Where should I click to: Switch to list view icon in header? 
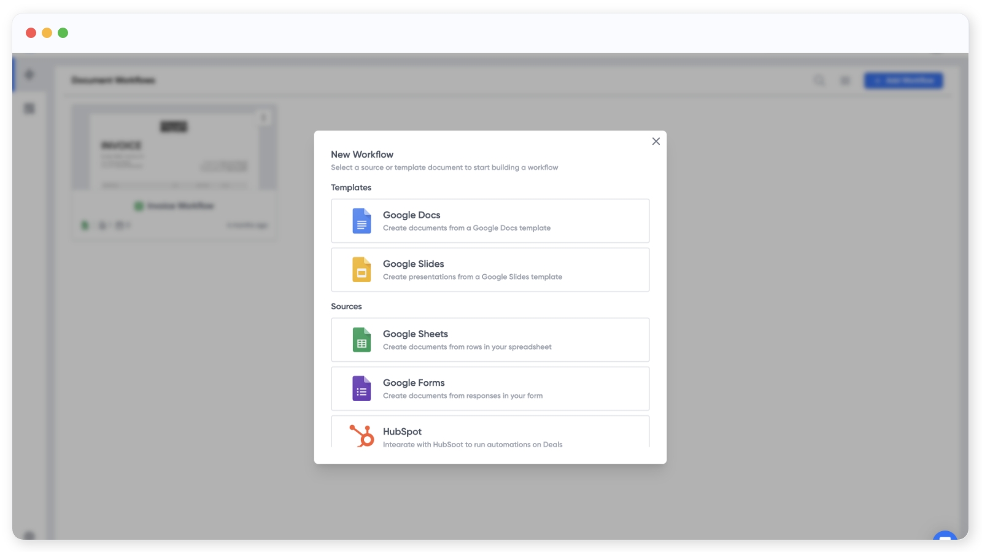845,80
